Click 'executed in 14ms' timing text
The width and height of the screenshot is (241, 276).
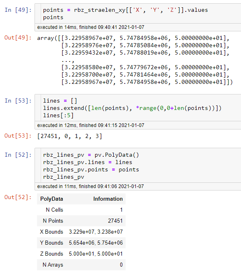point(57,27)
